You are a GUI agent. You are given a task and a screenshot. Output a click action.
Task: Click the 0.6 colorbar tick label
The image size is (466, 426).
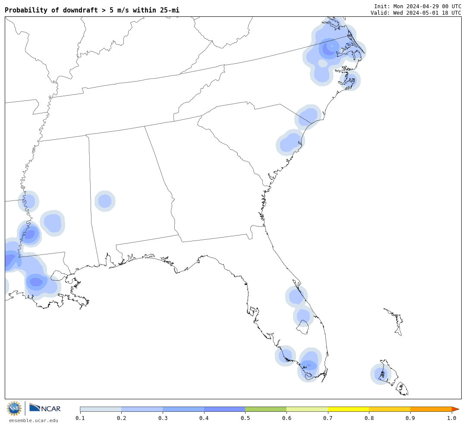pyautogui.click(x=287, y=418)
